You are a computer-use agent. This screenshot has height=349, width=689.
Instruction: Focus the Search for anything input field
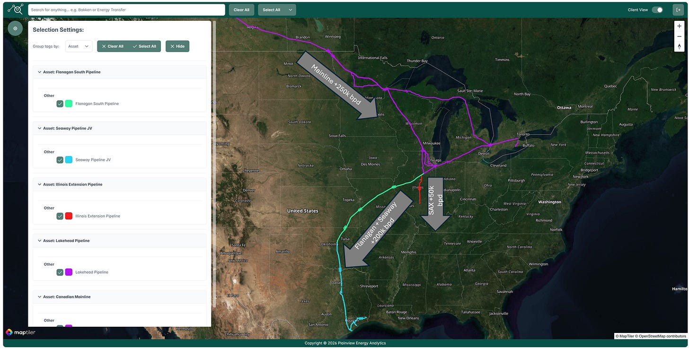tap(126, 9)
